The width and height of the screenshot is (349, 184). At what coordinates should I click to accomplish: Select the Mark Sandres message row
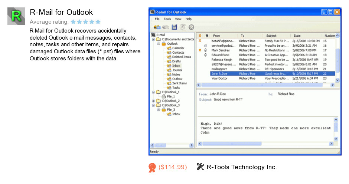[x=266, y=50]
